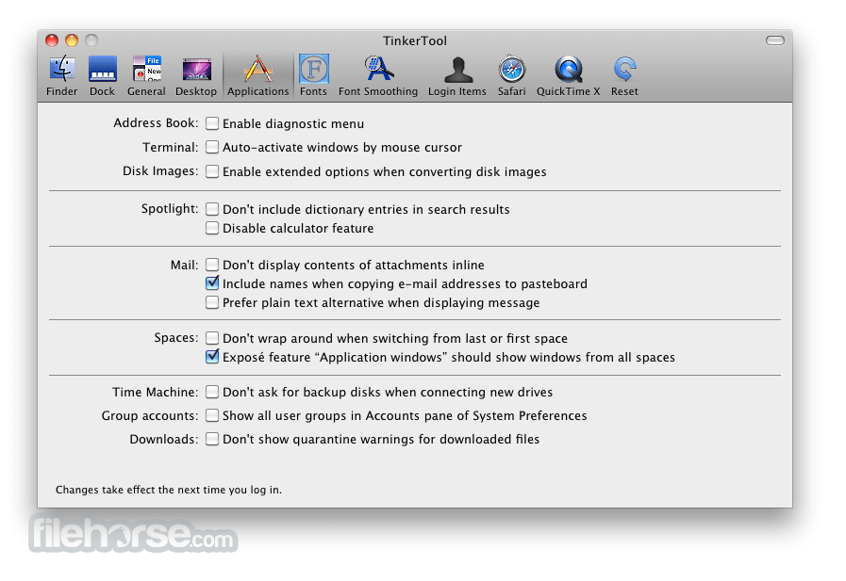This screenshot has width=846, height=581.
Task: Open the Login Items pane
Action: pyautogui.click(x=457, y=75)
